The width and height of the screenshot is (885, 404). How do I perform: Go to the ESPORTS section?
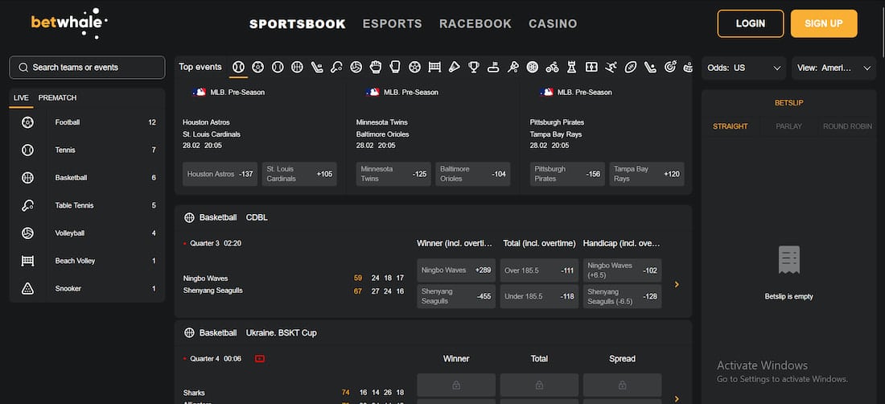point(393,23)
